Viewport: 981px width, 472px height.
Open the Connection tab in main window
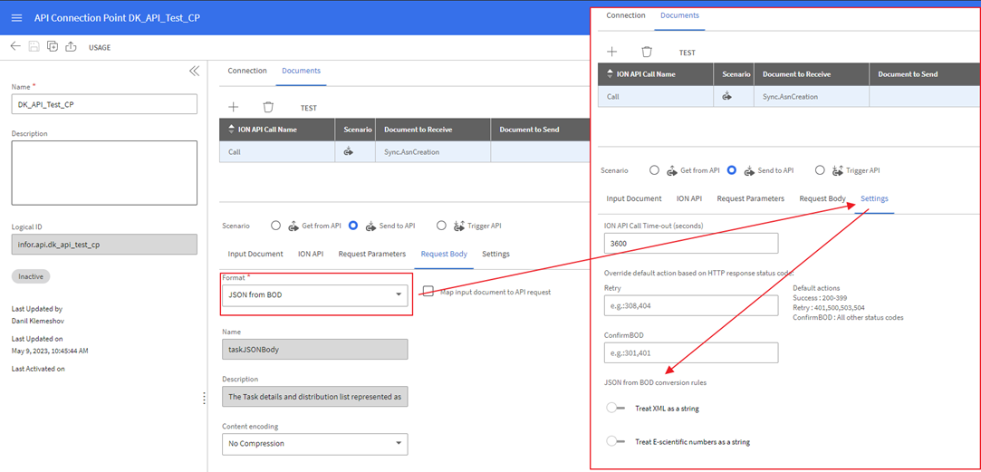pos(247,71)
